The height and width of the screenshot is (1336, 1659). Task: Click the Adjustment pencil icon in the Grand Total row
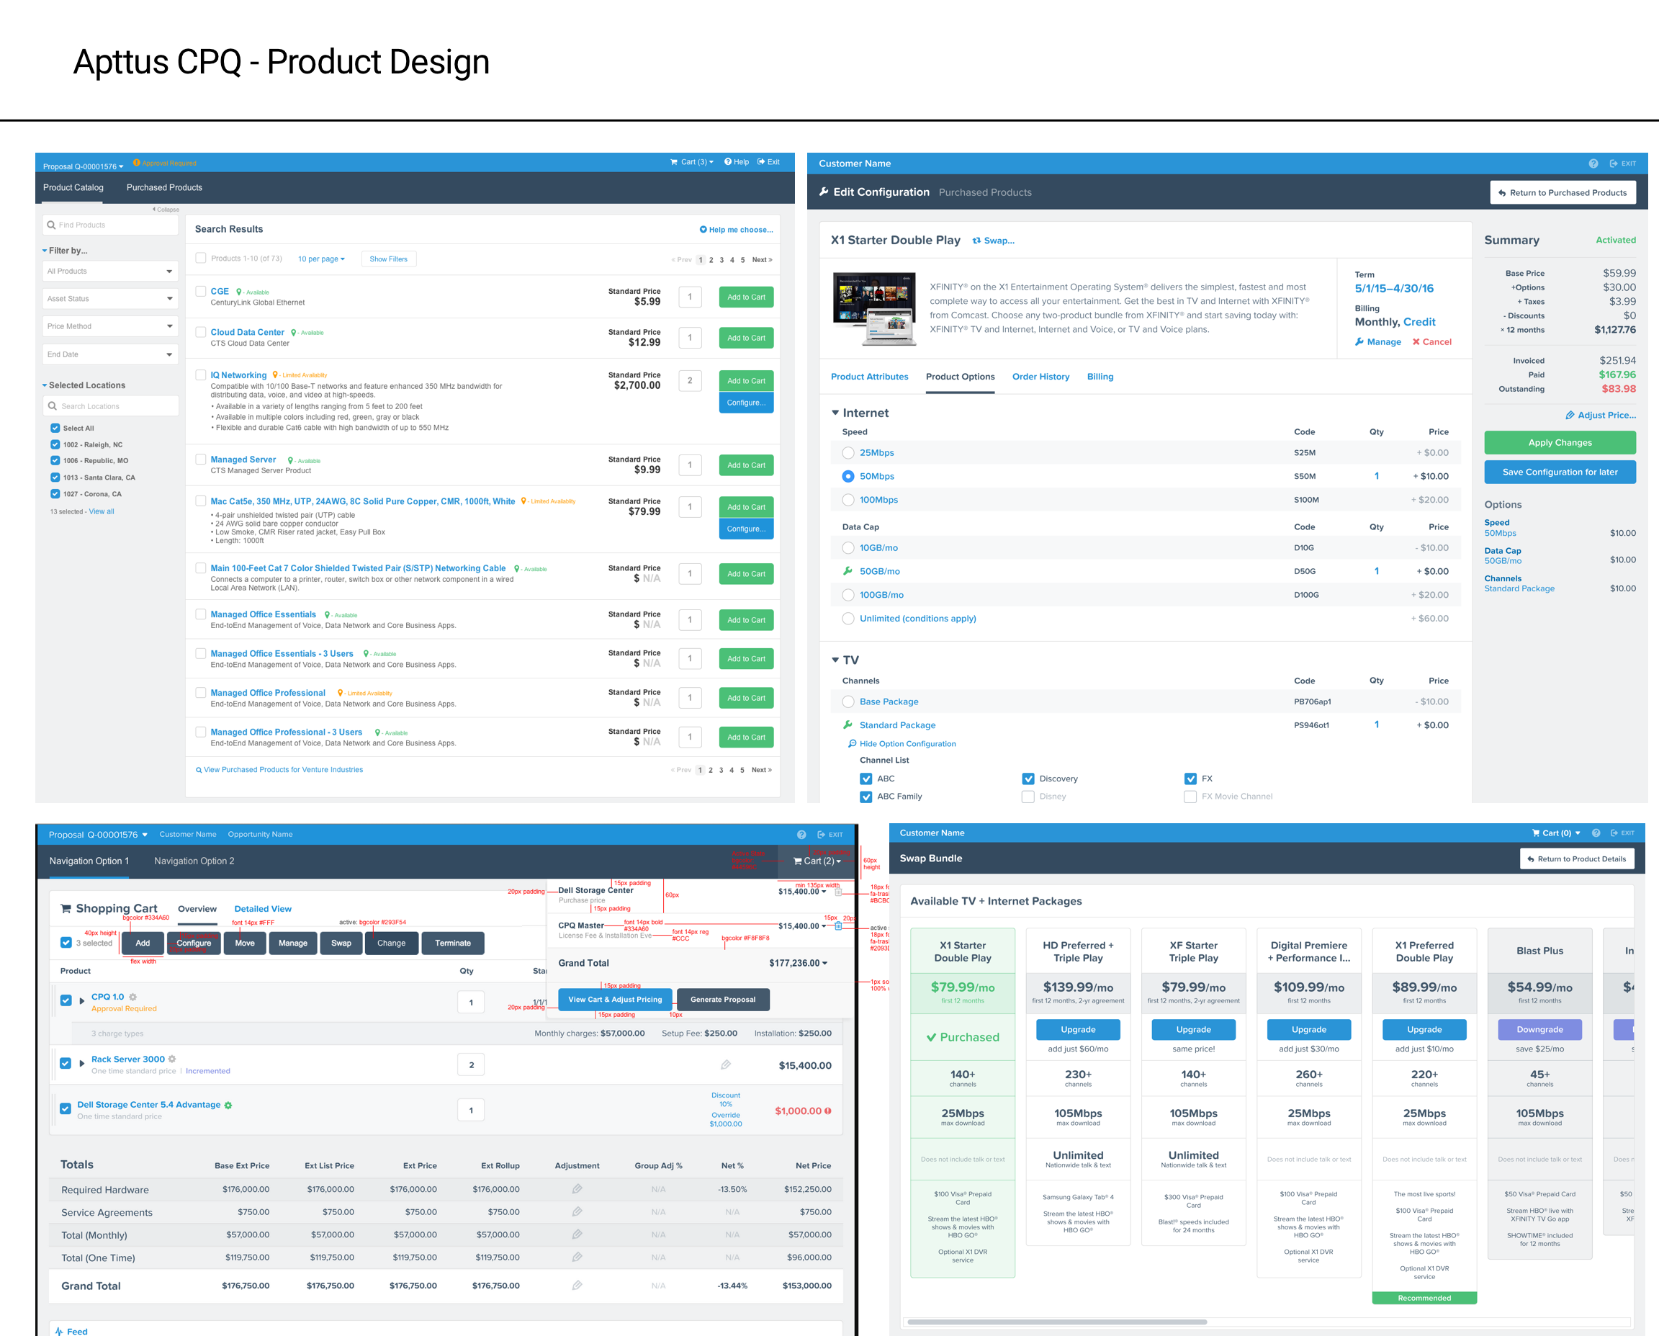pyautogui.click(x=577, y=1286)
